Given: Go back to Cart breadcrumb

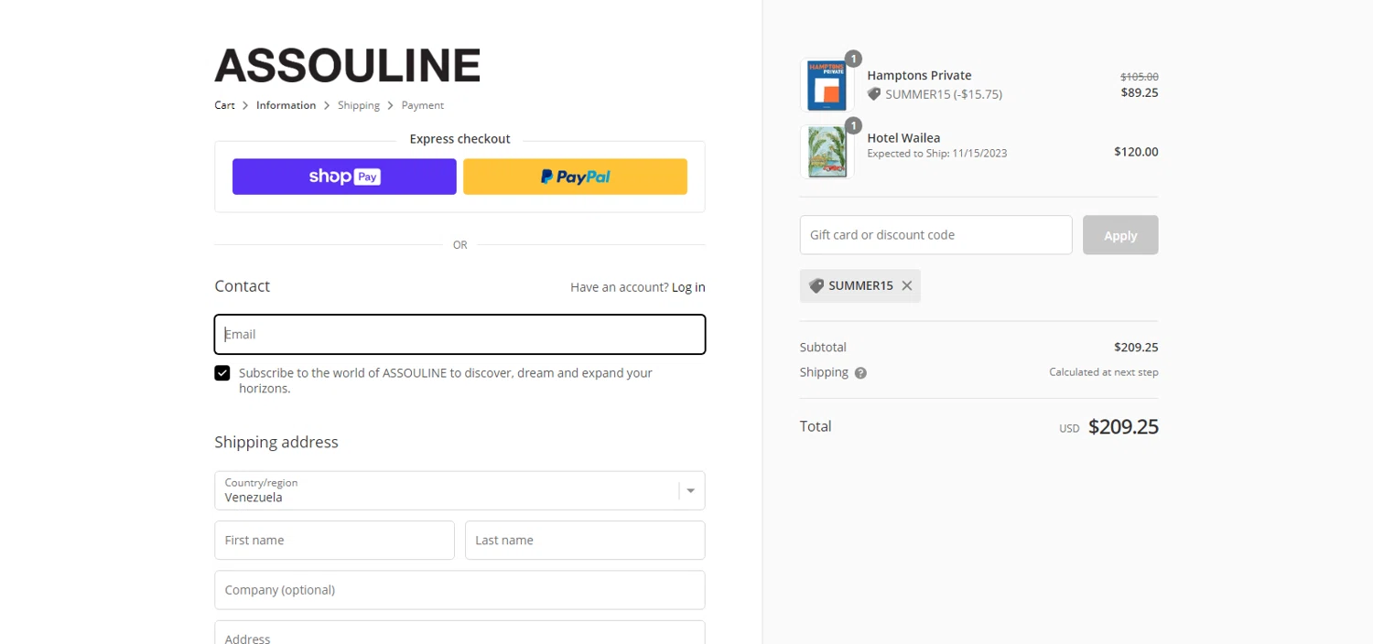Looking at the screenshot, I should click(x=224, y=105).
